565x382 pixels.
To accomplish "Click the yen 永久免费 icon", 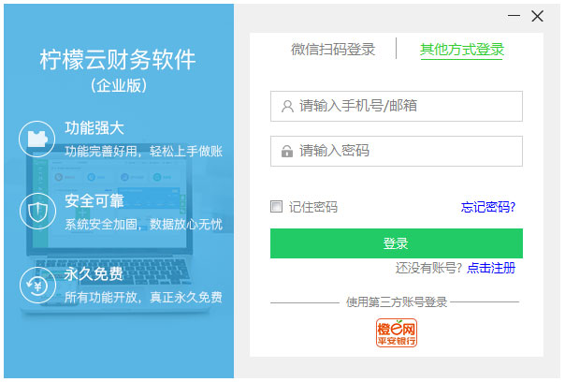I will 36,282.
